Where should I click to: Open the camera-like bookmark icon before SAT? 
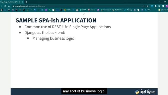coord(77,10)
